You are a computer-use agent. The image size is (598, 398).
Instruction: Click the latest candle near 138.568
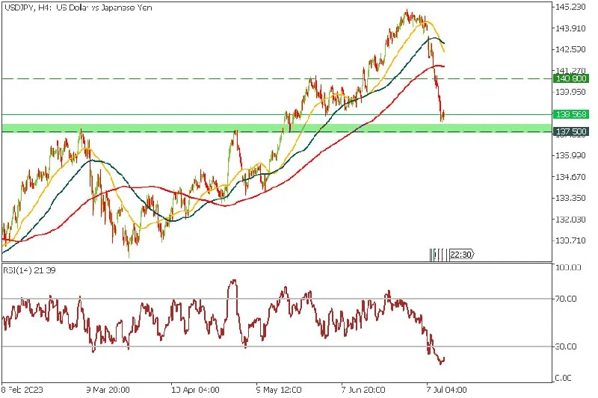pyautogui.click(x=443, y=115)
